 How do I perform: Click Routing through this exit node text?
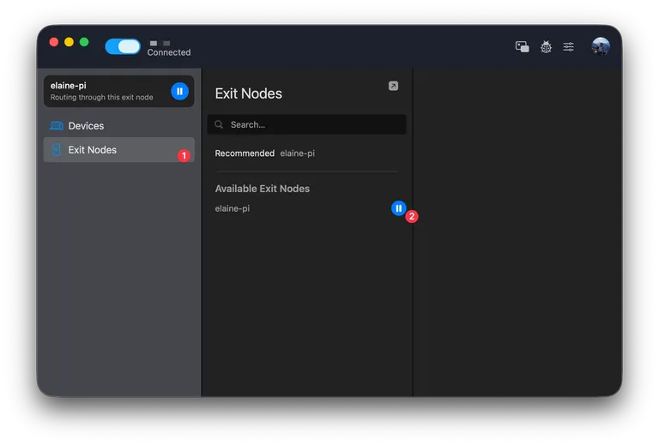(x=102, y=97)
